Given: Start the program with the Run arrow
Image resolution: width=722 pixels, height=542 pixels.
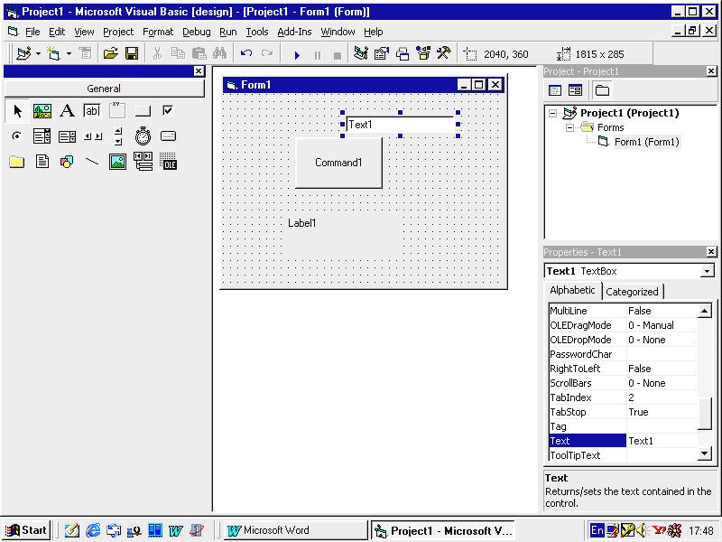Looking at the screenshot, I should coord(297,55).
